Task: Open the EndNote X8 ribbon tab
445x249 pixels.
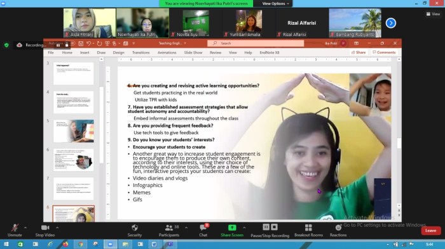Action: [270, 53]
